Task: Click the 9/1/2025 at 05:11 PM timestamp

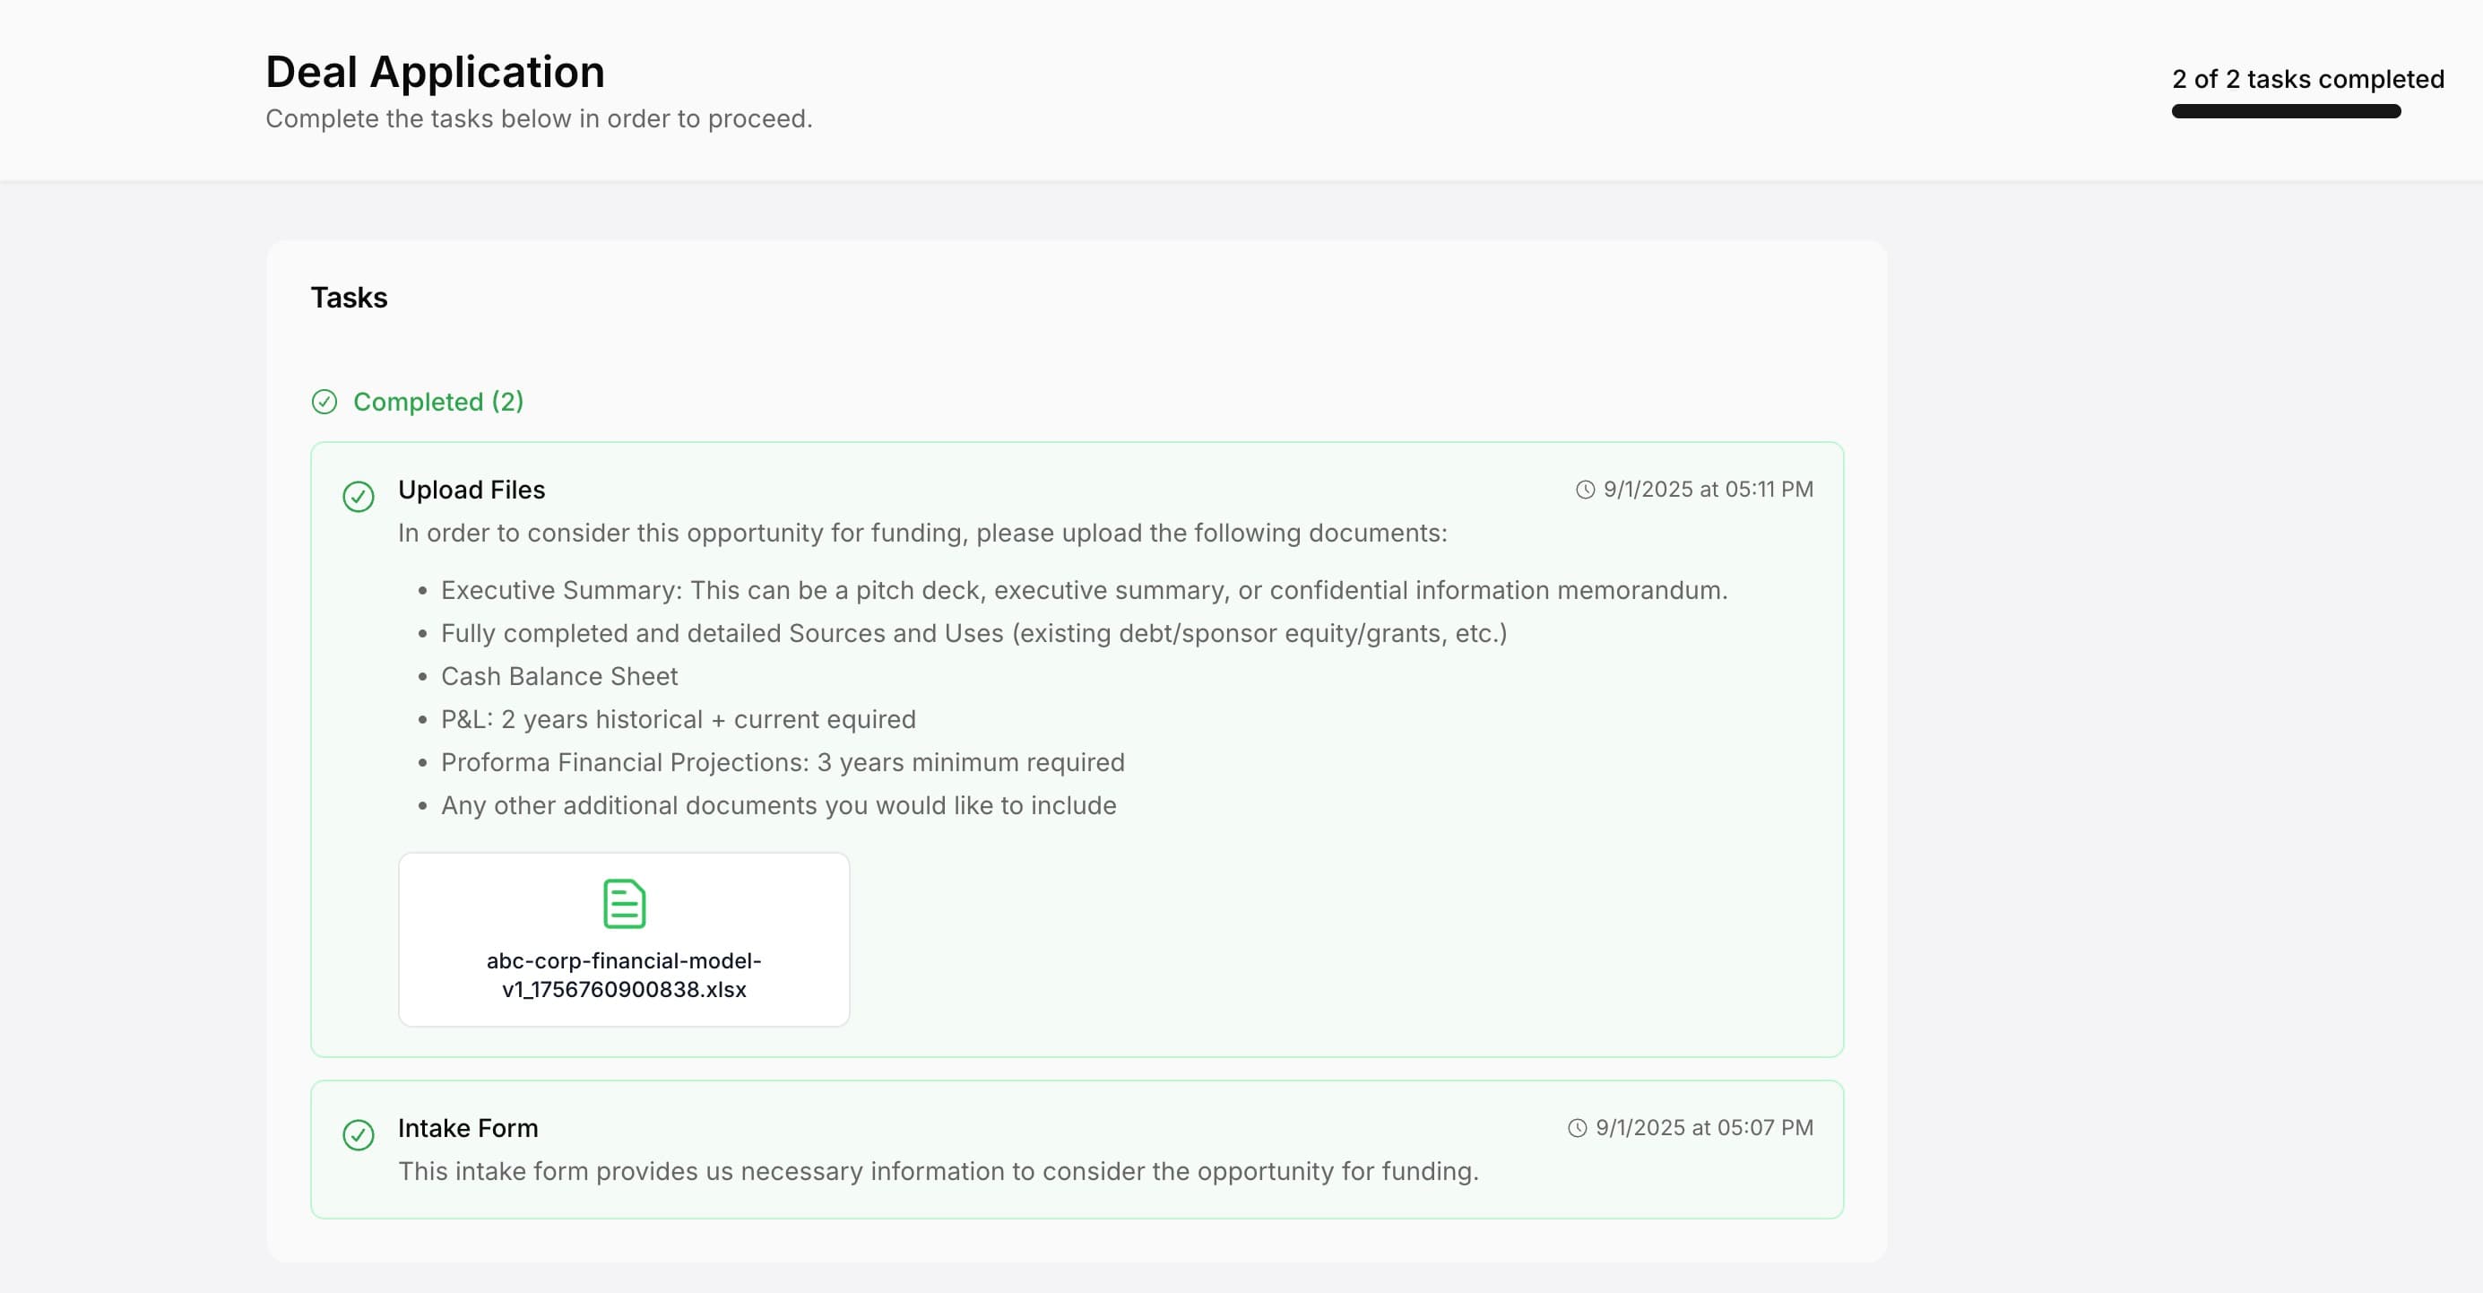Action: point(1707,490)
